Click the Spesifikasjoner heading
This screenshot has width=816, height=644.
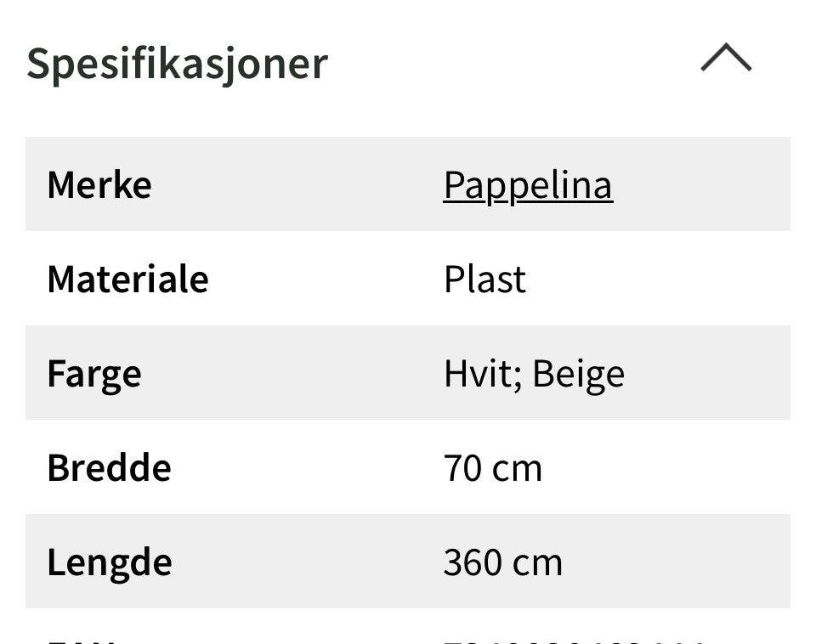pyautogui.click(x=178, y=61)
